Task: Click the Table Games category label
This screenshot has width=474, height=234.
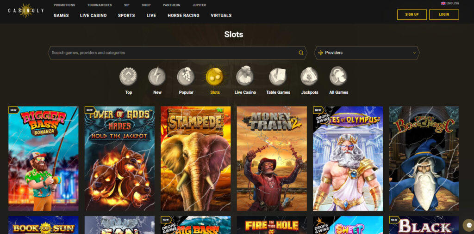Action: (x=278, y=93)
